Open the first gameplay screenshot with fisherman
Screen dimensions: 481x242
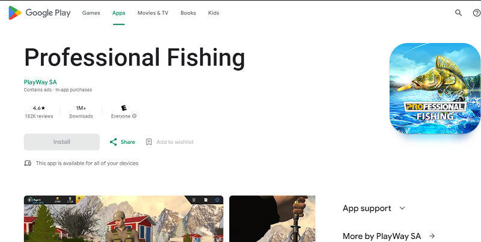click(x=124, y=219)
